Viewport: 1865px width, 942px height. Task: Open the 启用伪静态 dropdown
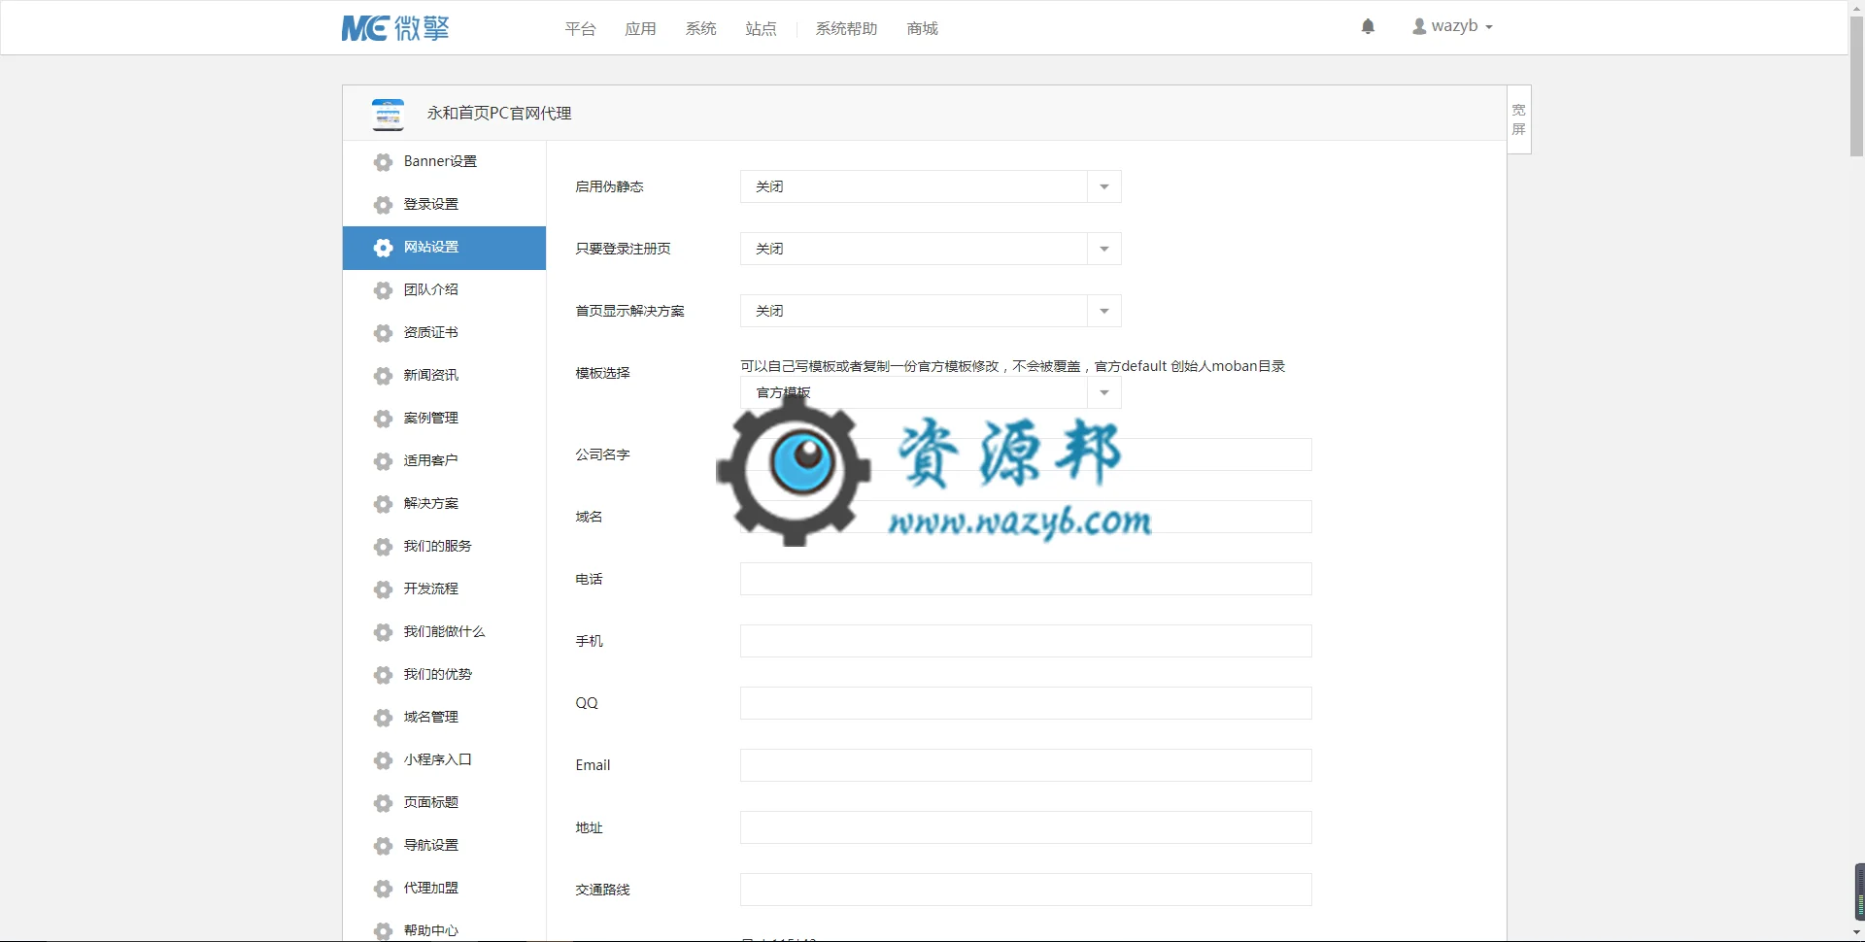click(931, 186)
